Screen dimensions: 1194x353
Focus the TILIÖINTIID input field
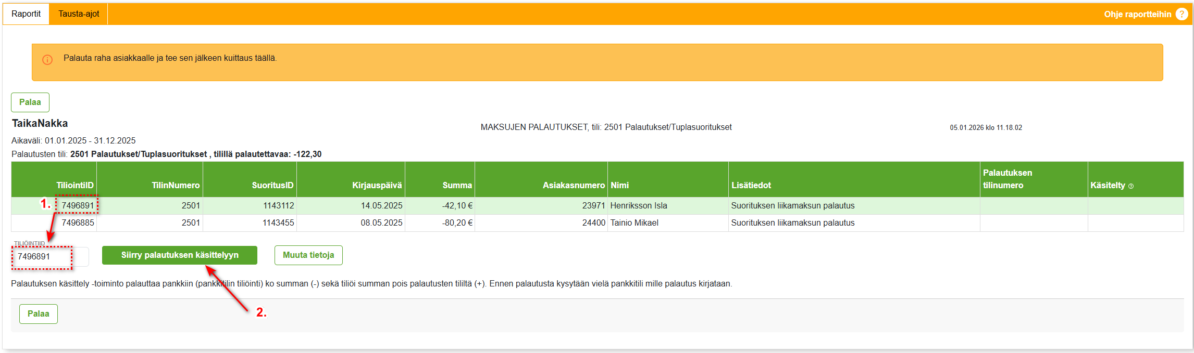pyautogui.click(x=49, y=257)
